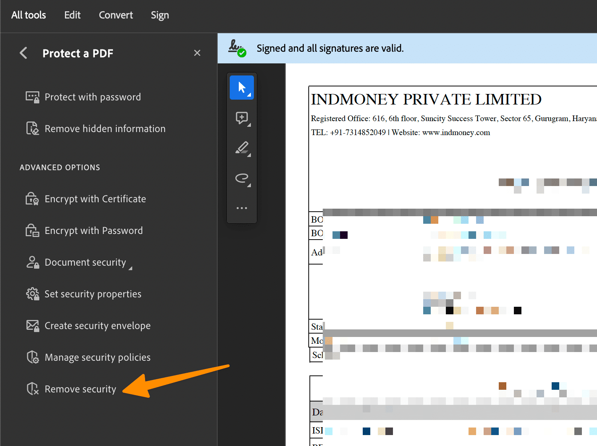This screenshot has width=597, height=446.
Task: Click the 'Signed and all signatures are valid' message
Action: (330, 48)
